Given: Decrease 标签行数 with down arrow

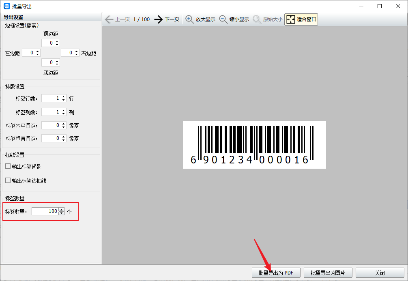Looking at the screenshot, I should (64, 100).
